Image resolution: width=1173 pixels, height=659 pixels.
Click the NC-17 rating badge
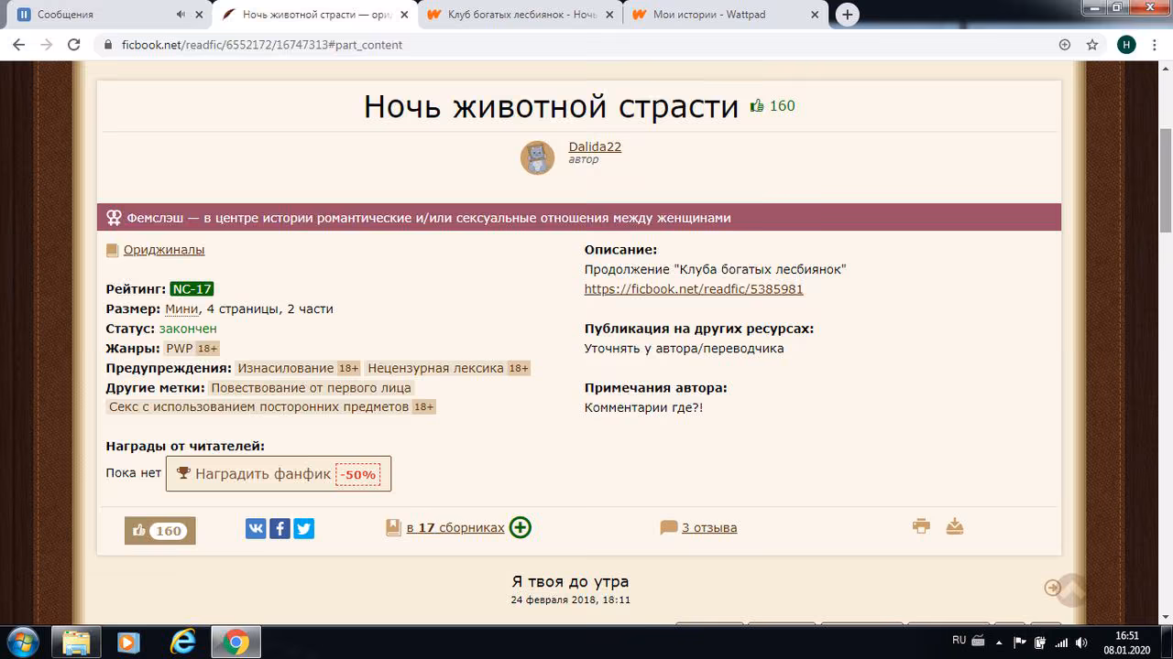(192, 289)
